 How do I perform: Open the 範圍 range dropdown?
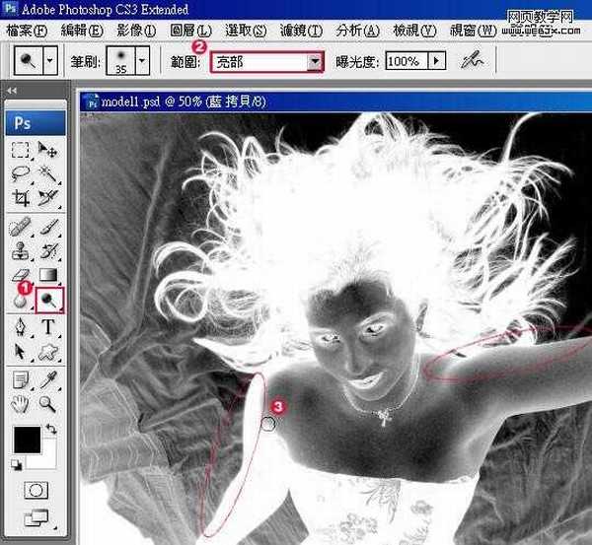click(314, 62)
